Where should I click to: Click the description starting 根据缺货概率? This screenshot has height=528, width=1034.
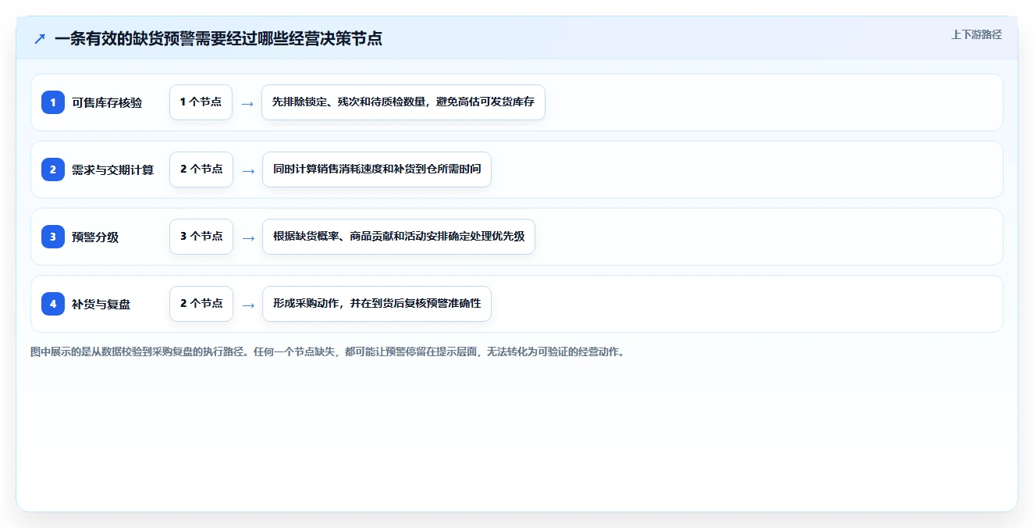tap(399, 237)
